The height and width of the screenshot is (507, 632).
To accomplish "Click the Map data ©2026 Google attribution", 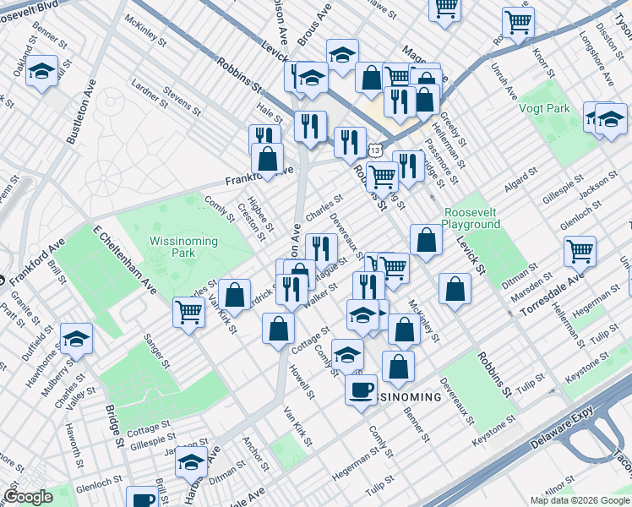I will coord(580,501).
